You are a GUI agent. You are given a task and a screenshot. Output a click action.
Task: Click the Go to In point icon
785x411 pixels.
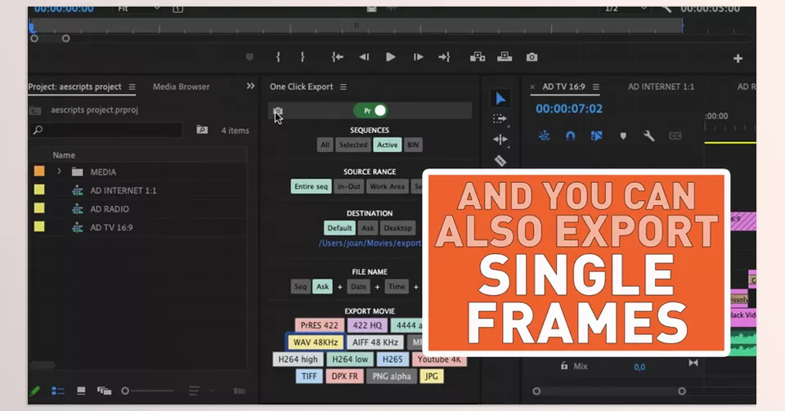coord(338,57)
